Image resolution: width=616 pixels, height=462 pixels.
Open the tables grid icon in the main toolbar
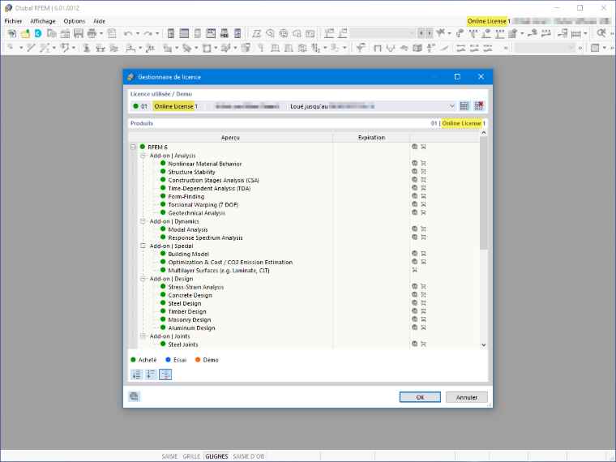184,33
